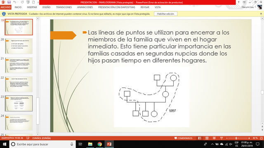
Task: Open the TRANSICIONES ribbon tab
Action: 64,7
